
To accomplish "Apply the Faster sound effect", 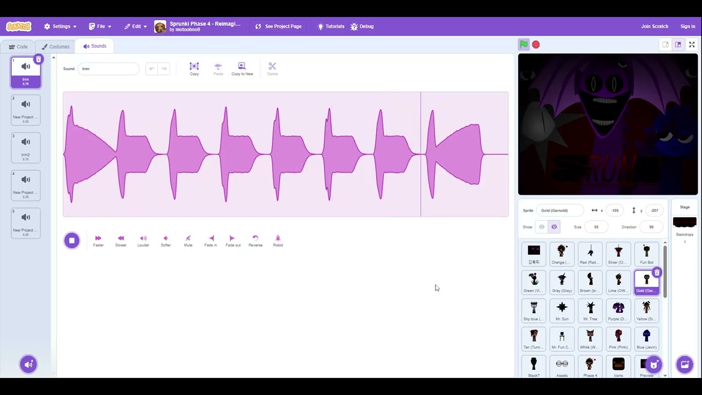I will tap(98, 241).
